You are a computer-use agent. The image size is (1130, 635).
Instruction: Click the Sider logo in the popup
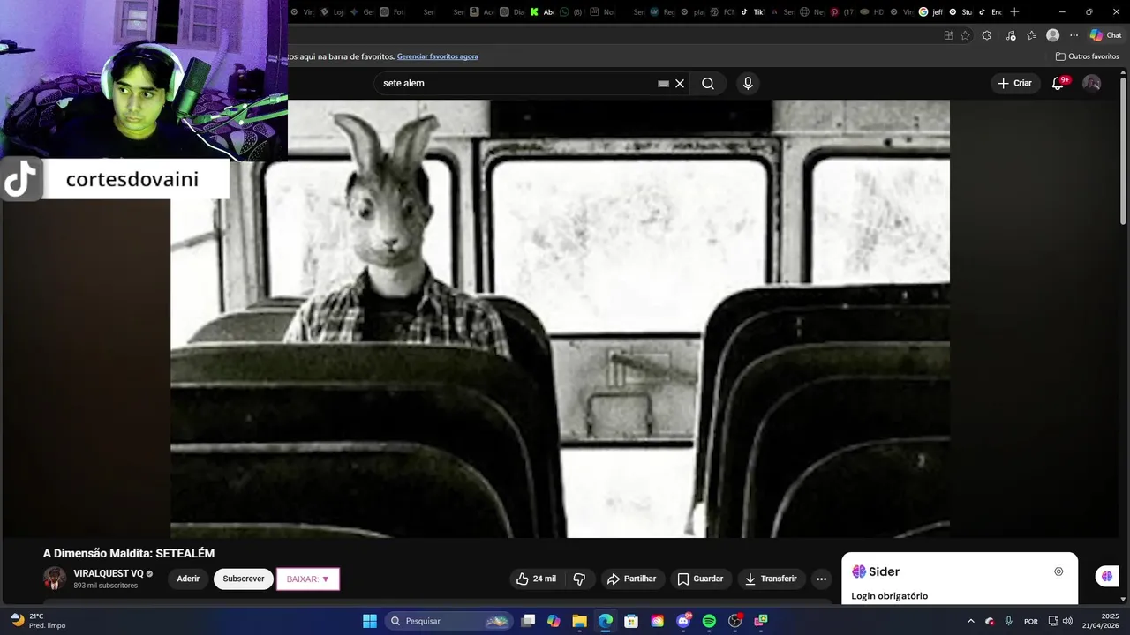(876, 571)
